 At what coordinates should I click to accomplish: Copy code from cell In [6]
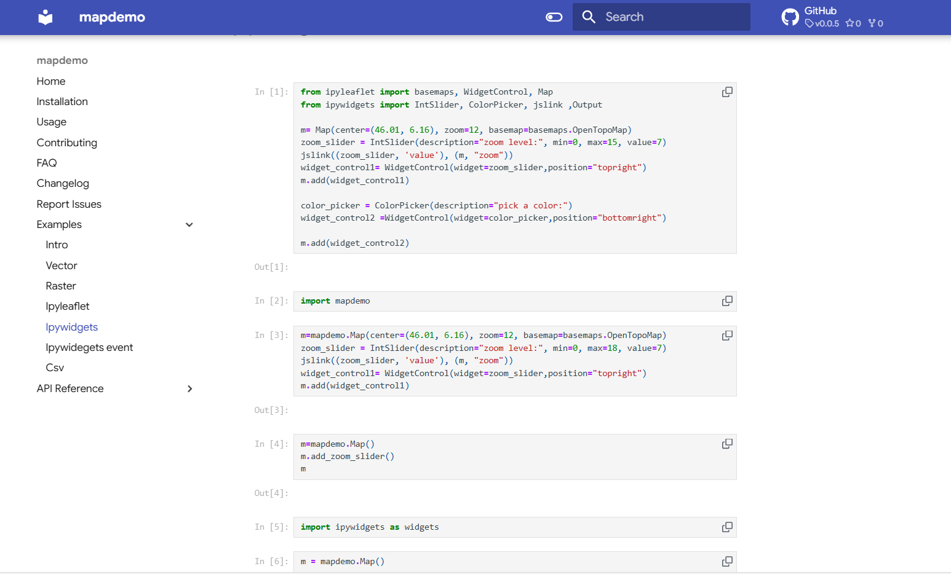(727, 562)
